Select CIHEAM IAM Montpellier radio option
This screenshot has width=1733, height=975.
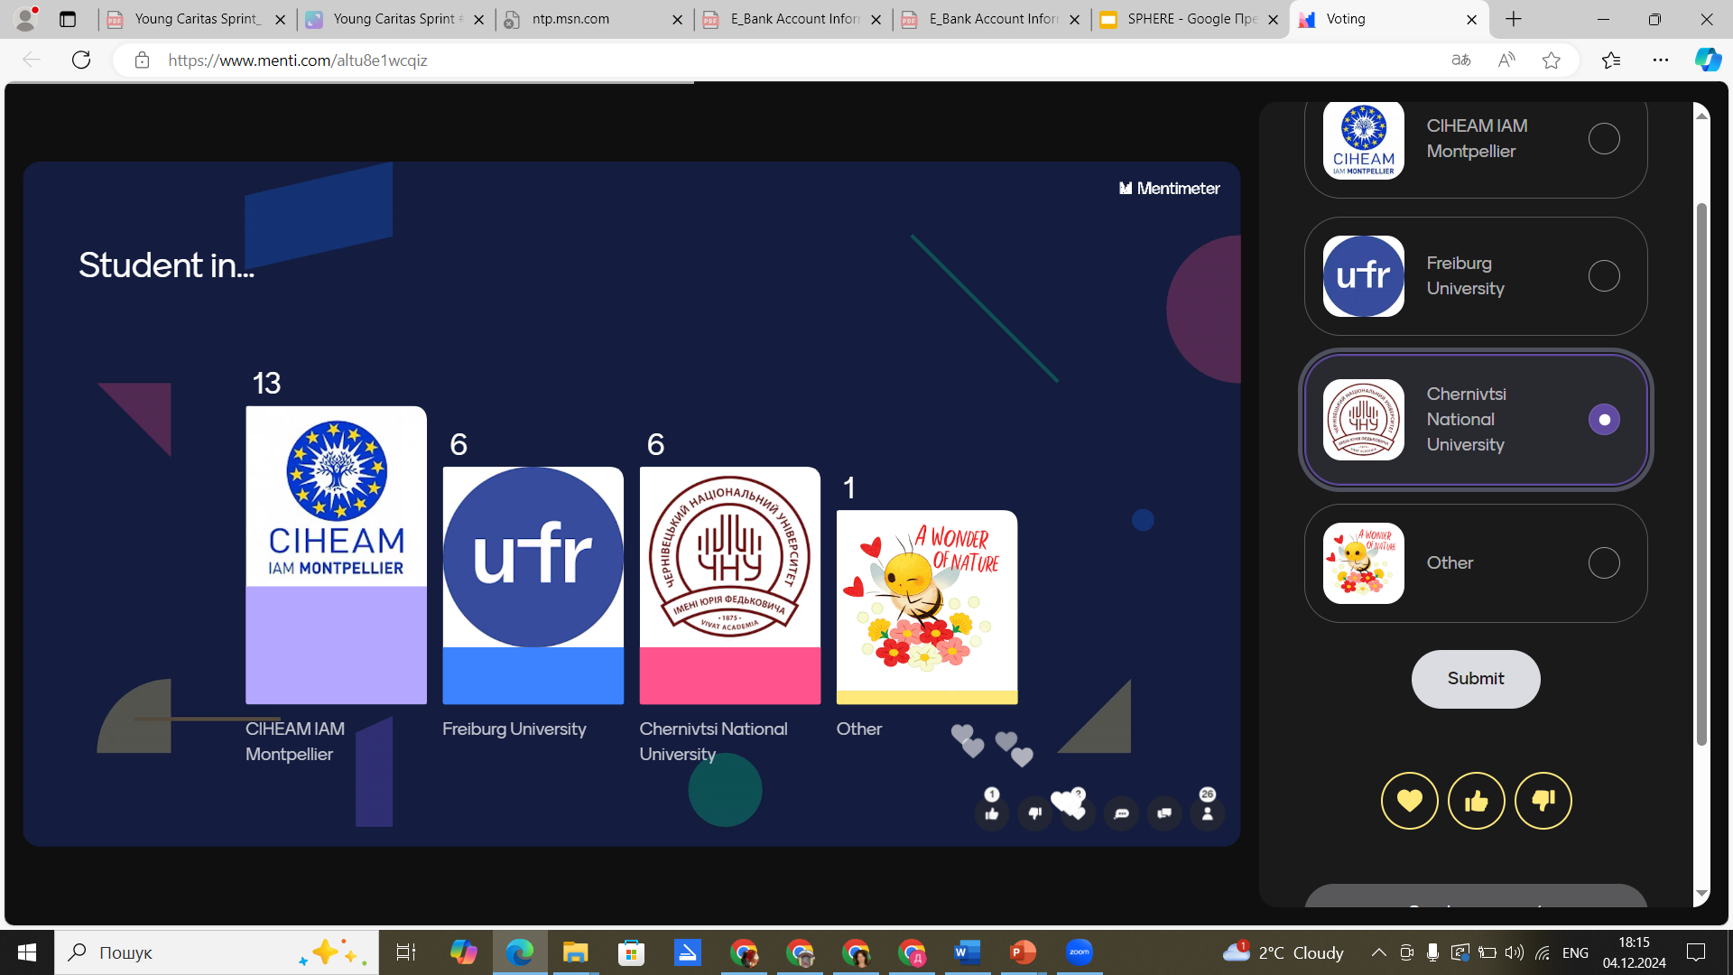[1604, 139]
